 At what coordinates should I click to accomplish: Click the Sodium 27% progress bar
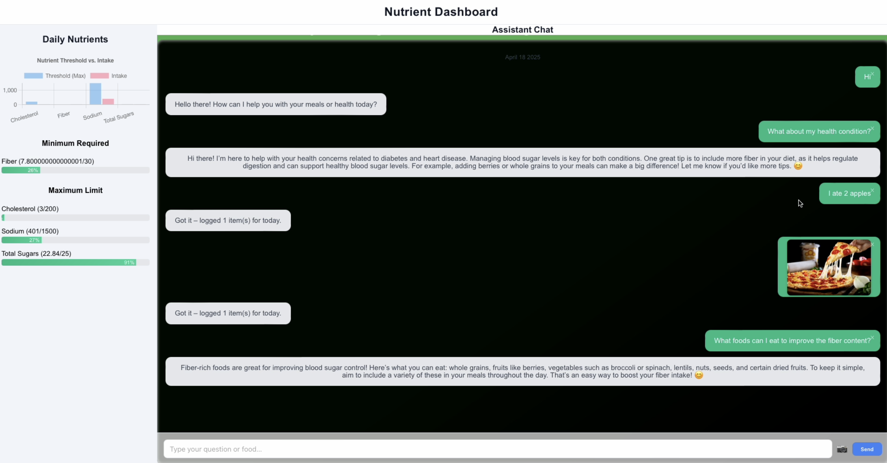[x=21, y=240]
